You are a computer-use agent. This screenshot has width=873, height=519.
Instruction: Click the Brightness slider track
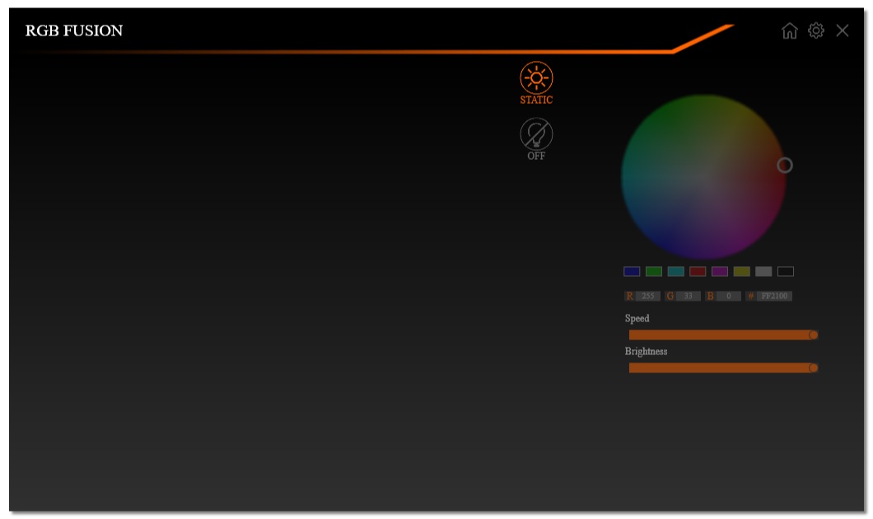point(722,368)
